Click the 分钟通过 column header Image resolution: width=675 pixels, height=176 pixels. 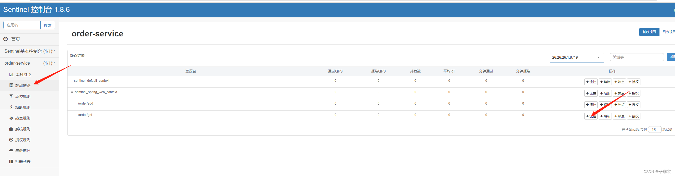[x=486, y=71]
